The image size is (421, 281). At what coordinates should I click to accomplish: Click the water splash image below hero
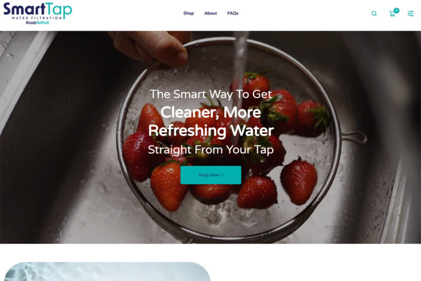[x=107, y=272]
